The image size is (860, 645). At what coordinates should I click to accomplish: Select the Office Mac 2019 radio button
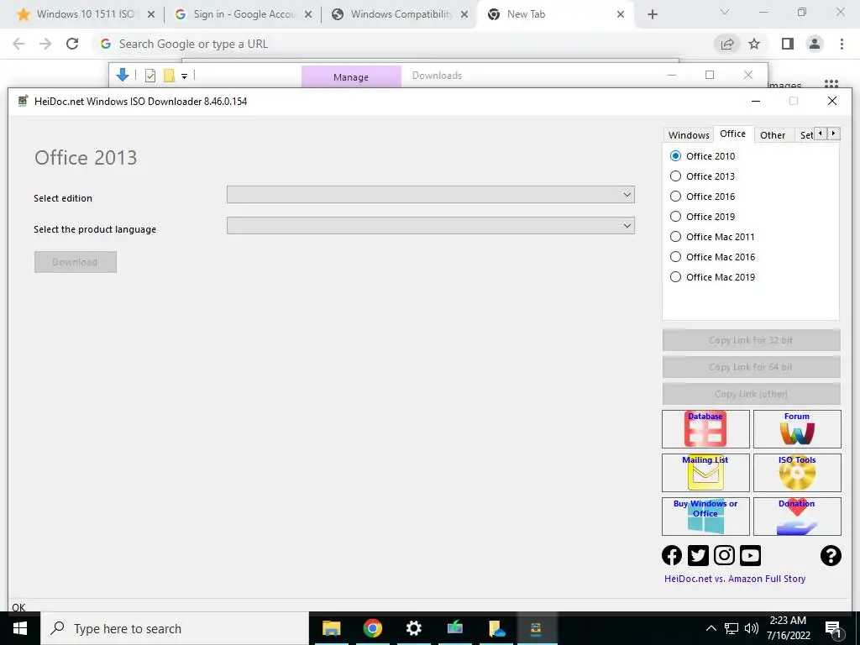coord(676,277)
